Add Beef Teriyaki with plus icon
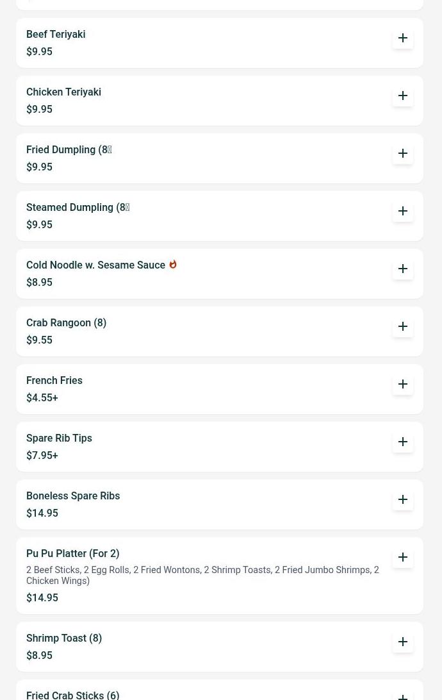This screenshot has width=442, height=700. point(403,38)
